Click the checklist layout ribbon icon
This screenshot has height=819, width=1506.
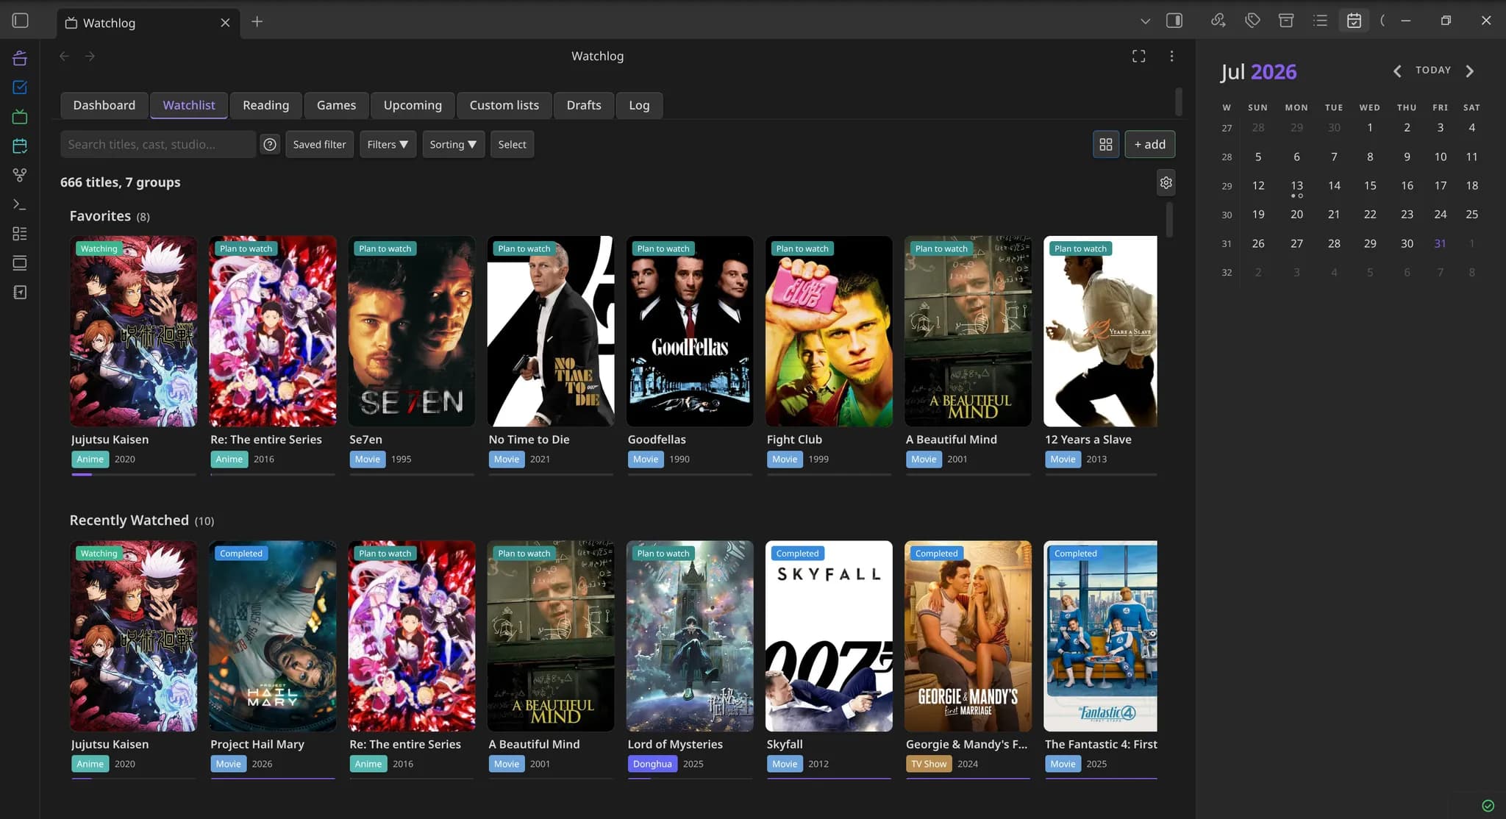click(20, 234)
